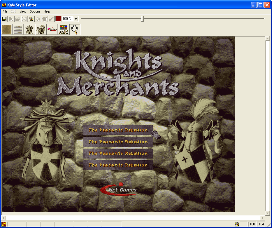Image resolution: width=272 pixels, height=228 pixels.
Task: Open the Options menu
Action: [x=35, y=11]
